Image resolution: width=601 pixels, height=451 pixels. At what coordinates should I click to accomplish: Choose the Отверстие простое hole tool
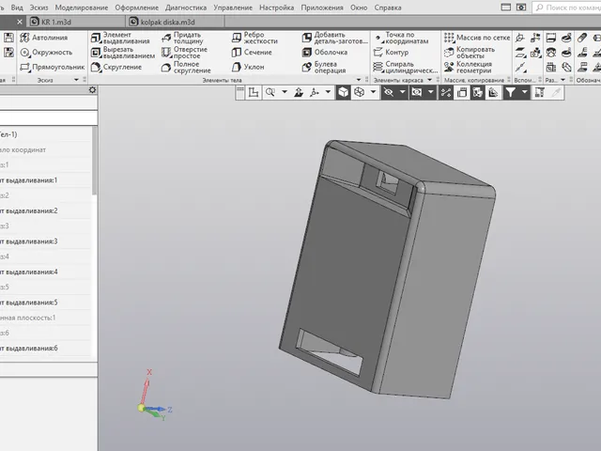(x=184, y=53)
